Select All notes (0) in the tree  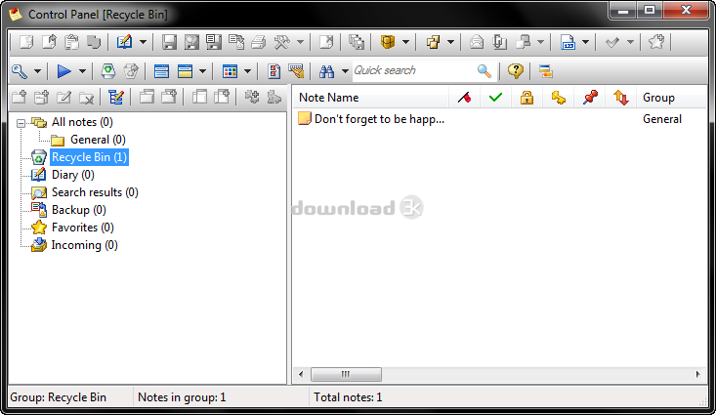82,122
